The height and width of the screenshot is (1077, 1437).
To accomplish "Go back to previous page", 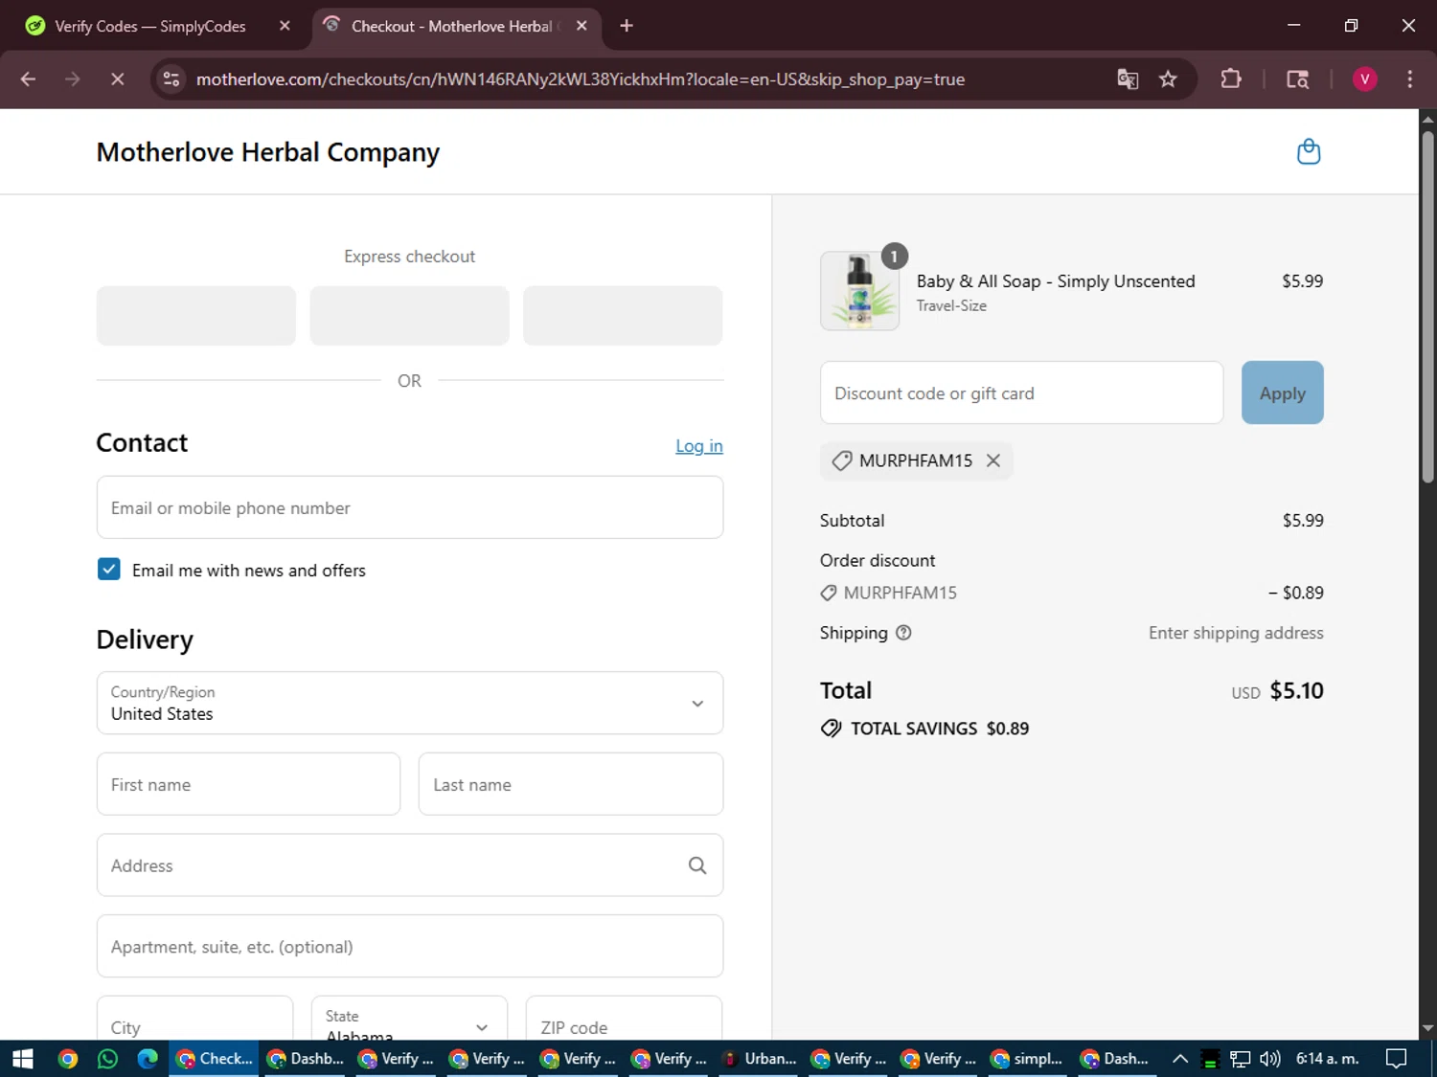I will pyautogui.click(x=28, y=79).
